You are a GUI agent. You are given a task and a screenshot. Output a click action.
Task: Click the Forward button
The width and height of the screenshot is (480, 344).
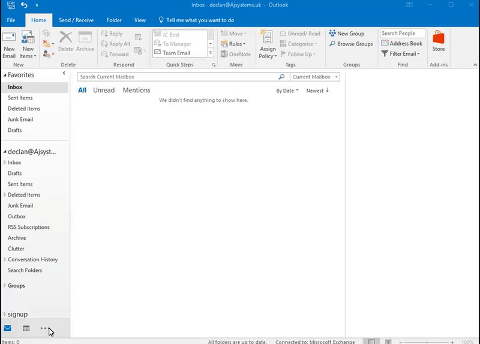tap(115, 54)
